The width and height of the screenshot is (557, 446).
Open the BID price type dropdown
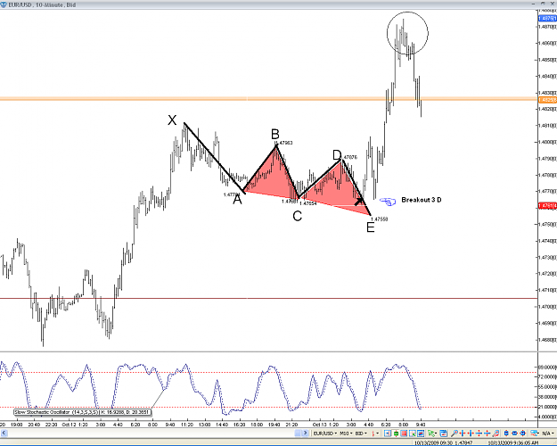(x=361, y=434)
